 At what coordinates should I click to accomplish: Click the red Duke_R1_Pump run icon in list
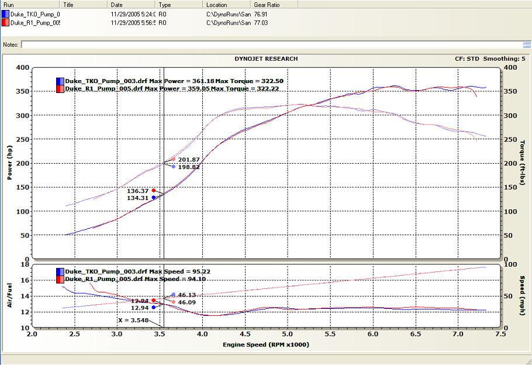tap(5, 23)
